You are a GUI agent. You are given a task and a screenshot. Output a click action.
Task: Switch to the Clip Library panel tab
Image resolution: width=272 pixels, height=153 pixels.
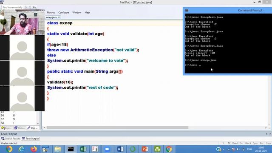(33, 128)
